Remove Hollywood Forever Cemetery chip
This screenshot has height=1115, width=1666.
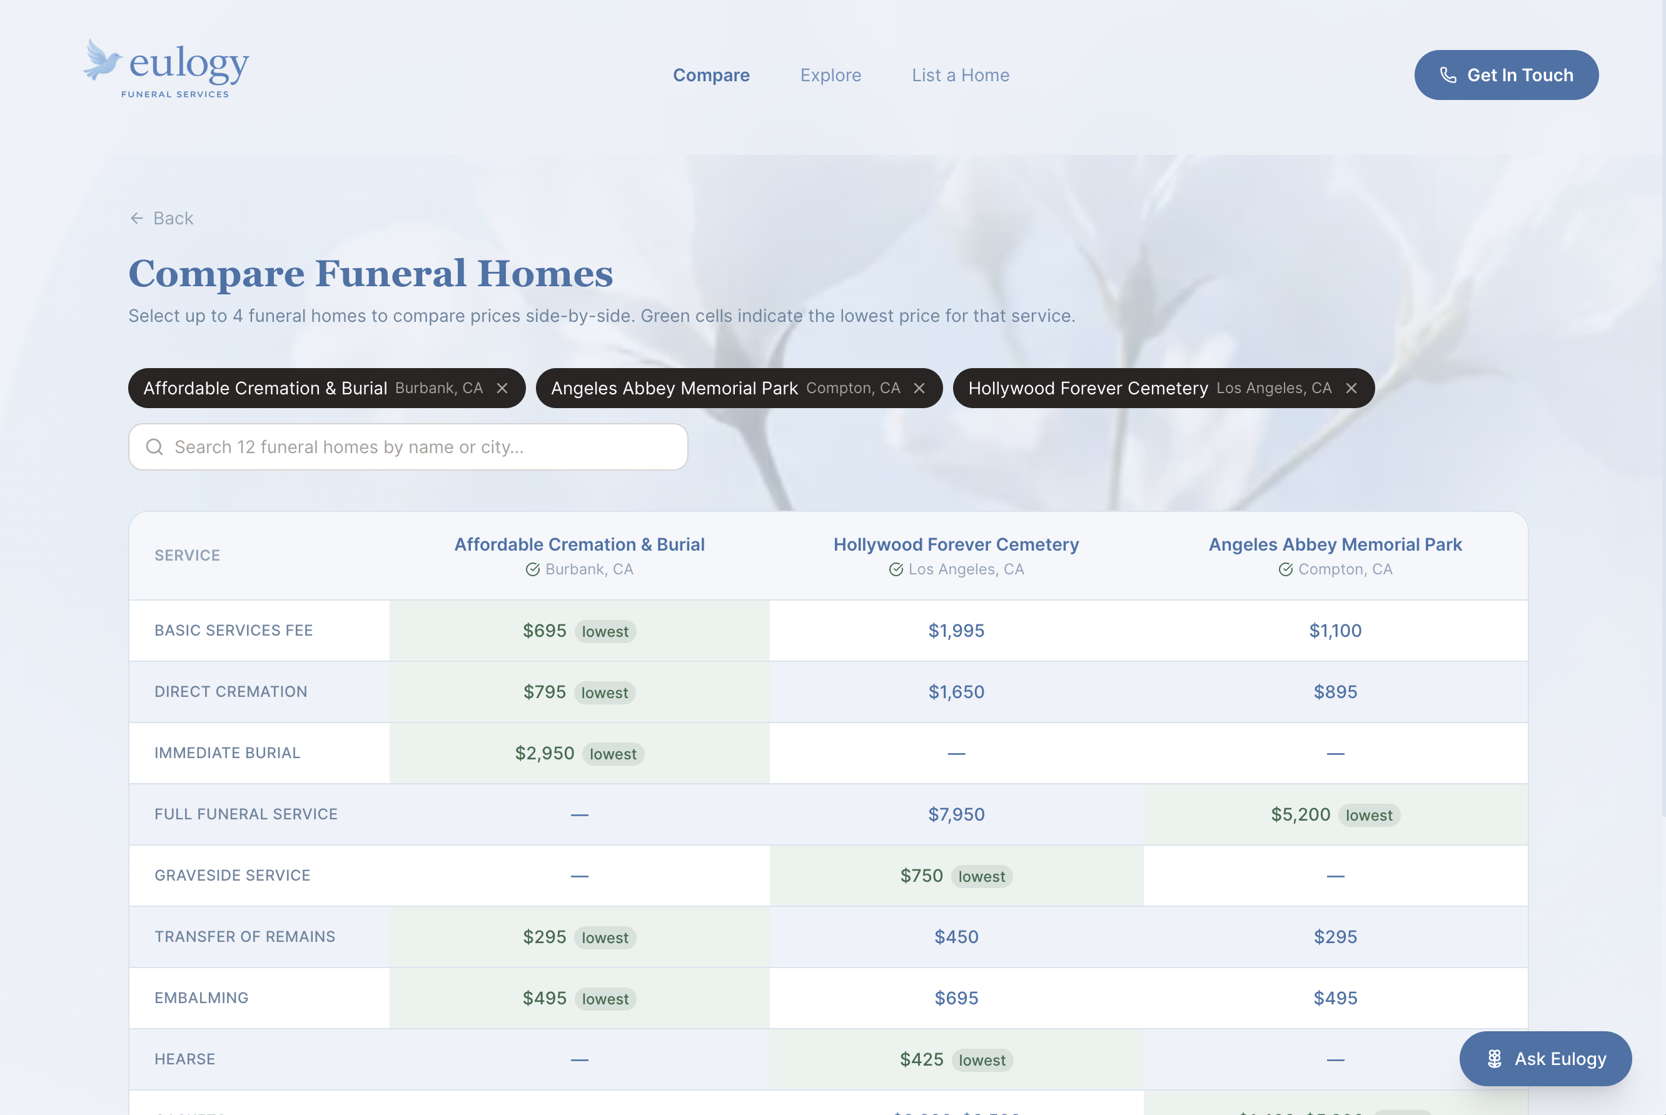[x=1351, y=388]
